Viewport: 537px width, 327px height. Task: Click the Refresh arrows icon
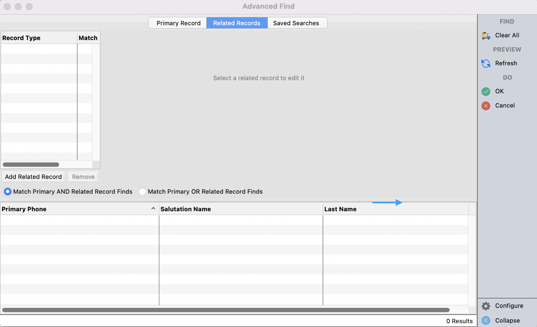click(486, 63)
